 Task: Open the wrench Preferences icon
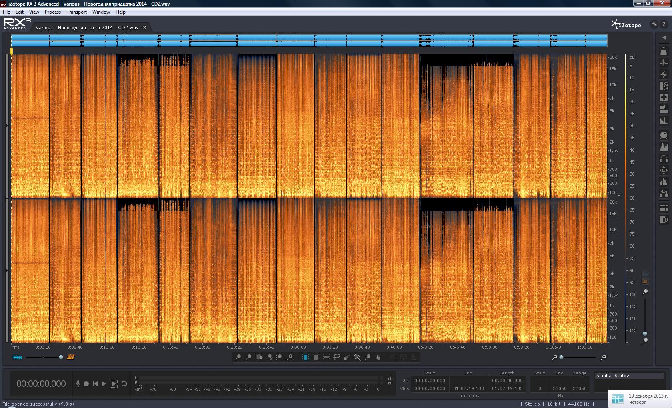click(x=654, y=24)
